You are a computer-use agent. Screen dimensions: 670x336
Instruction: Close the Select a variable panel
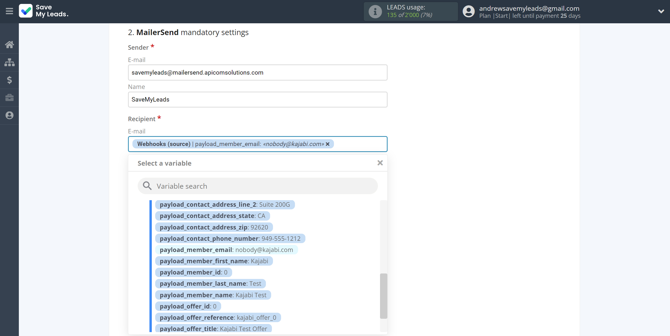click(380, 163)
